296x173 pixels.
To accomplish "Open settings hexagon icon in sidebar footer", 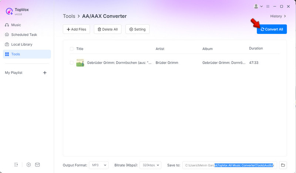I will (28, 165).
